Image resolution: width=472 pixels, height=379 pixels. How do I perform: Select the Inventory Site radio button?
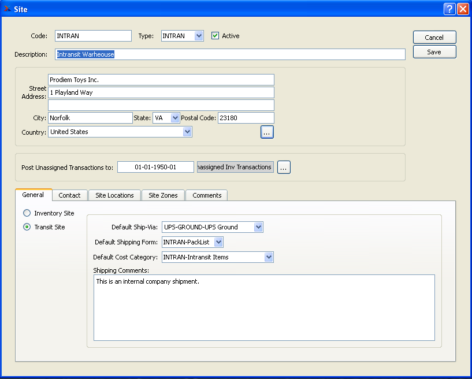pyautogui.click(x=27, y=213)
